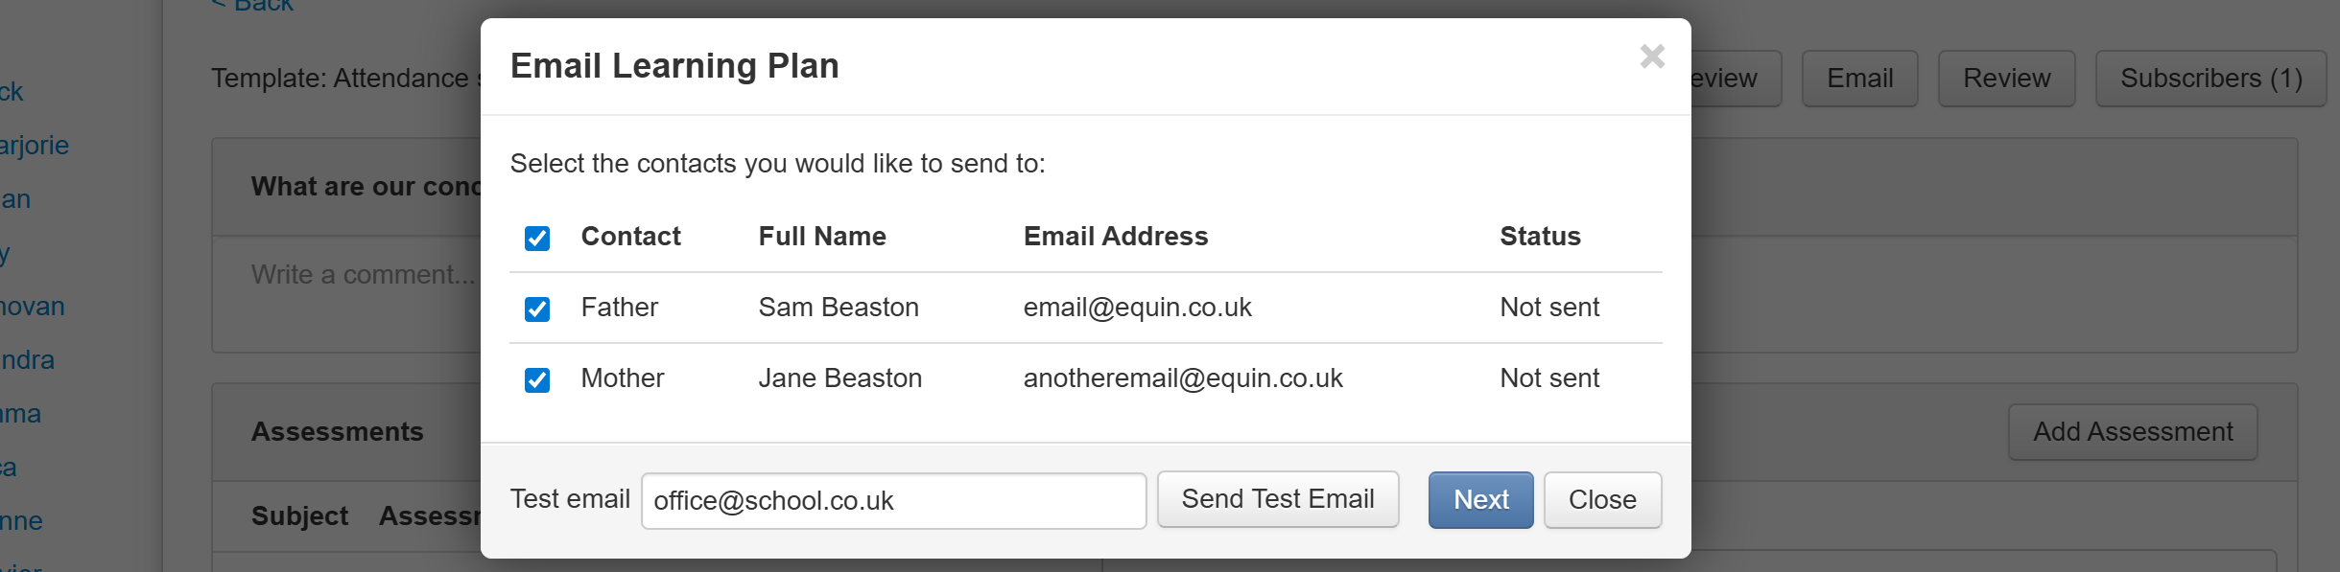
Task: Select the sidebar name ending in "arjorie"
Action: [x=35, y=146]
